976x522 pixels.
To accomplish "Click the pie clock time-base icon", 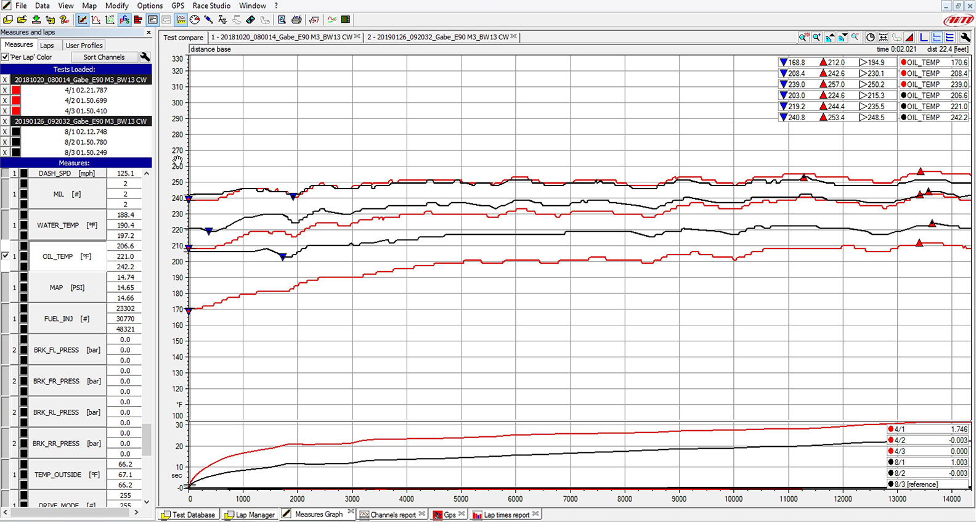I will pyautogui.click(x=870, y=38).
